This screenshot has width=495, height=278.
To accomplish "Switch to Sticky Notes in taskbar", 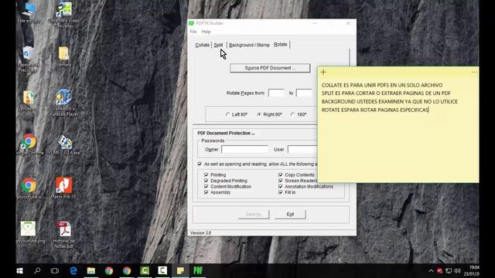I will click(180, 271).
